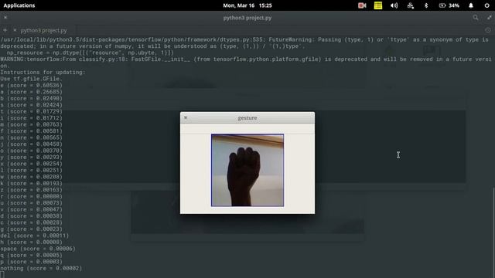Open the Applications menu
Viewport: 495px width, 278px height.
click(19, 5)
